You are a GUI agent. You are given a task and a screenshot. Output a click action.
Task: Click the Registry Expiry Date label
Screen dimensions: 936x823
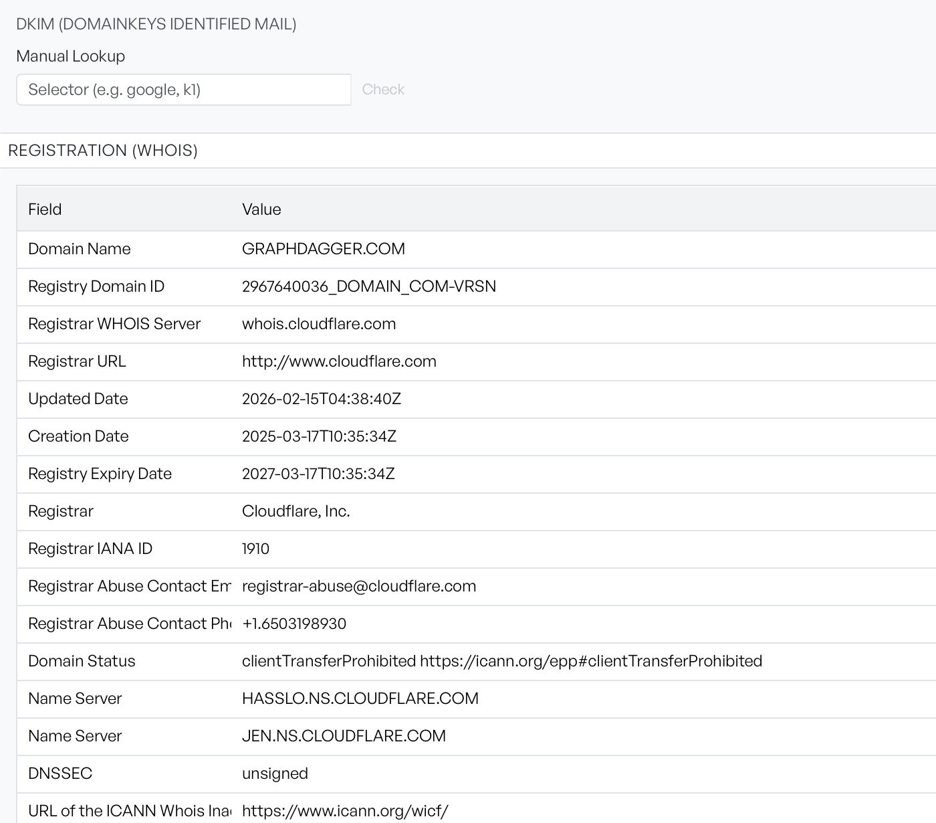coord(100,474)
